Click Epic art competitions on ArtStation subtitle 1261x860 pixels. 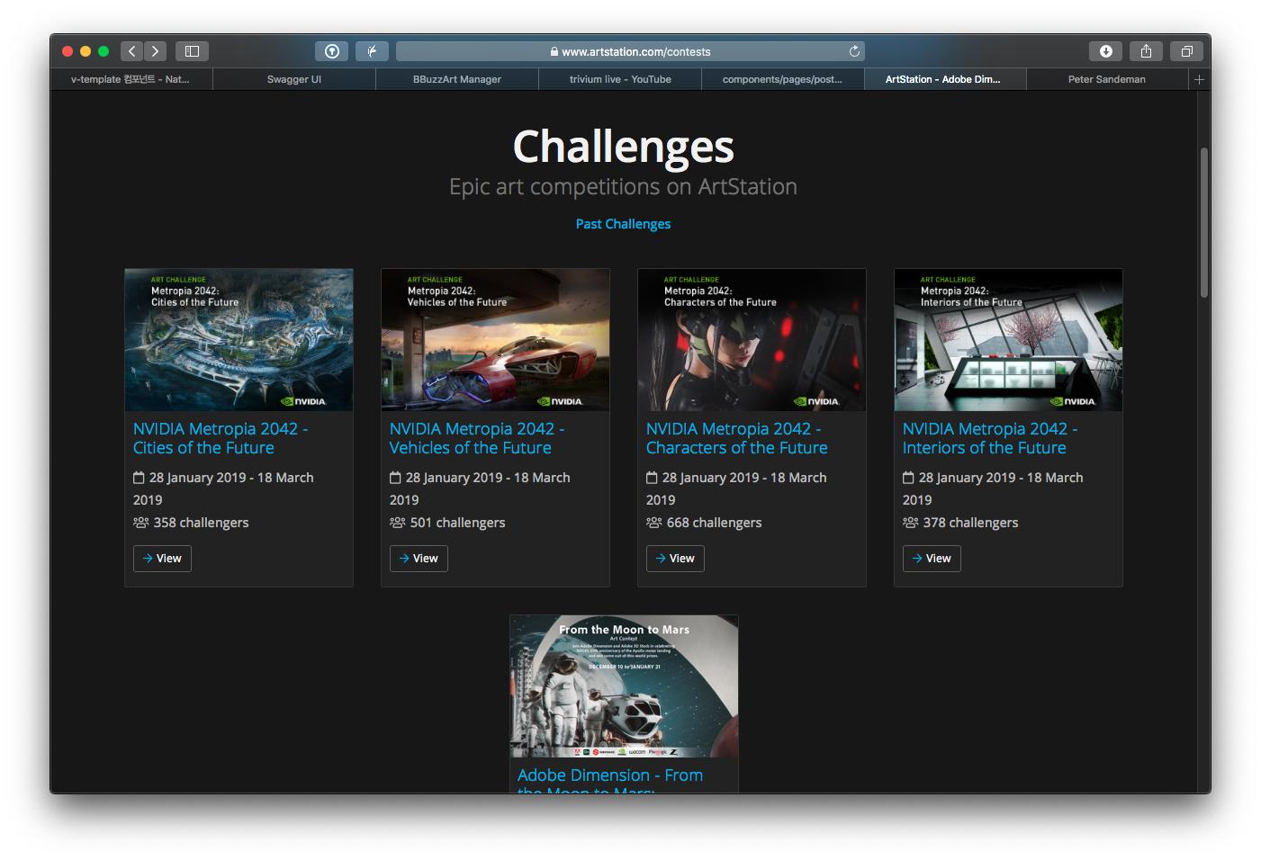(x=623, y=187)
